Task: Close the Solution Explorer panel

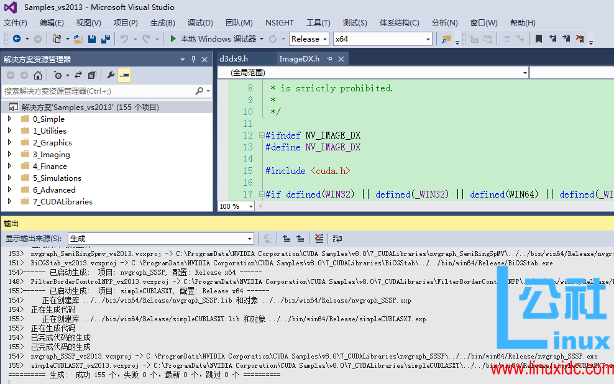Action: click(204, 60)
